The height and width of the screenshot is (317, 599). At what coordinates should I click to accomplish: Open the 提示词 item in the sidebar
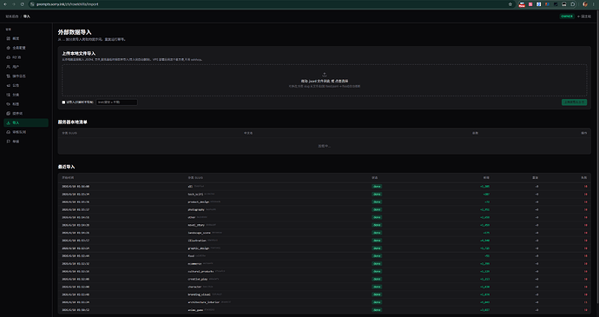click(x=25, y=114)
